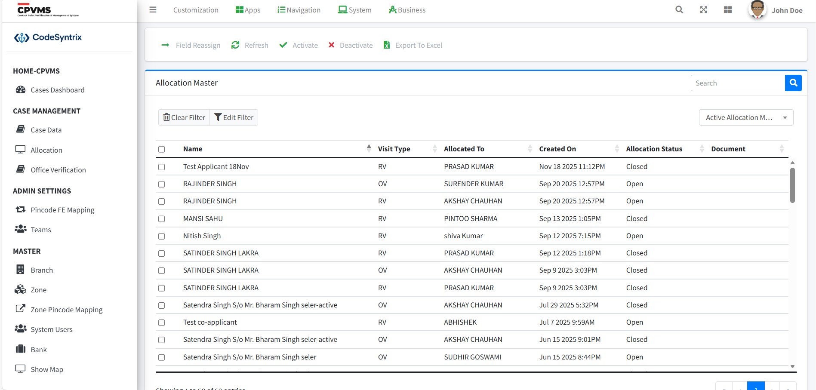The image size is (816, 390).
Task: Open the Business top menu
Action: pos(407,10)
